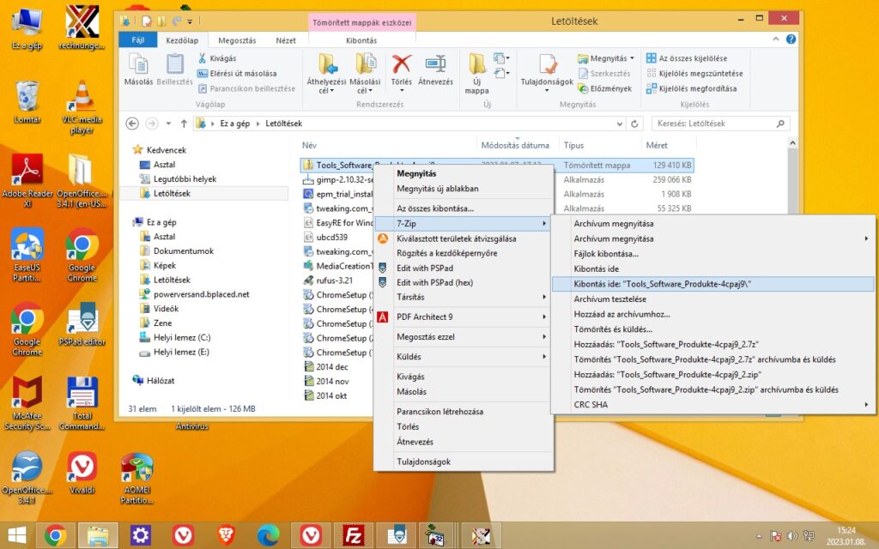Screen dimensions: 879x549
Task: Choose Az összes kibontása... in the context menu
Action: (x=464, y=208)
